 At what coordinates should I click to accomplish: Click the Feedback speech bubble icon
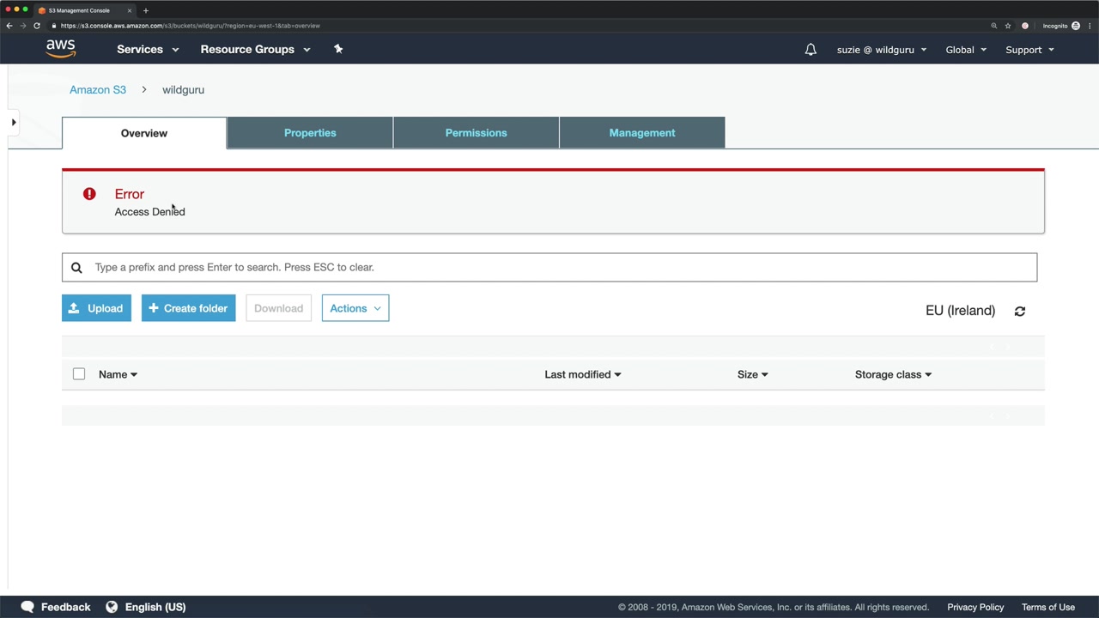pyautogui.click(x=27, y=607)
